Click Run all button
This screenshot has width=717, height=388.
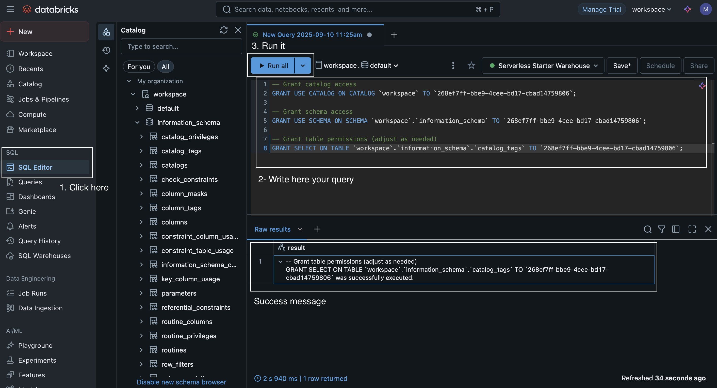(273, 66)
